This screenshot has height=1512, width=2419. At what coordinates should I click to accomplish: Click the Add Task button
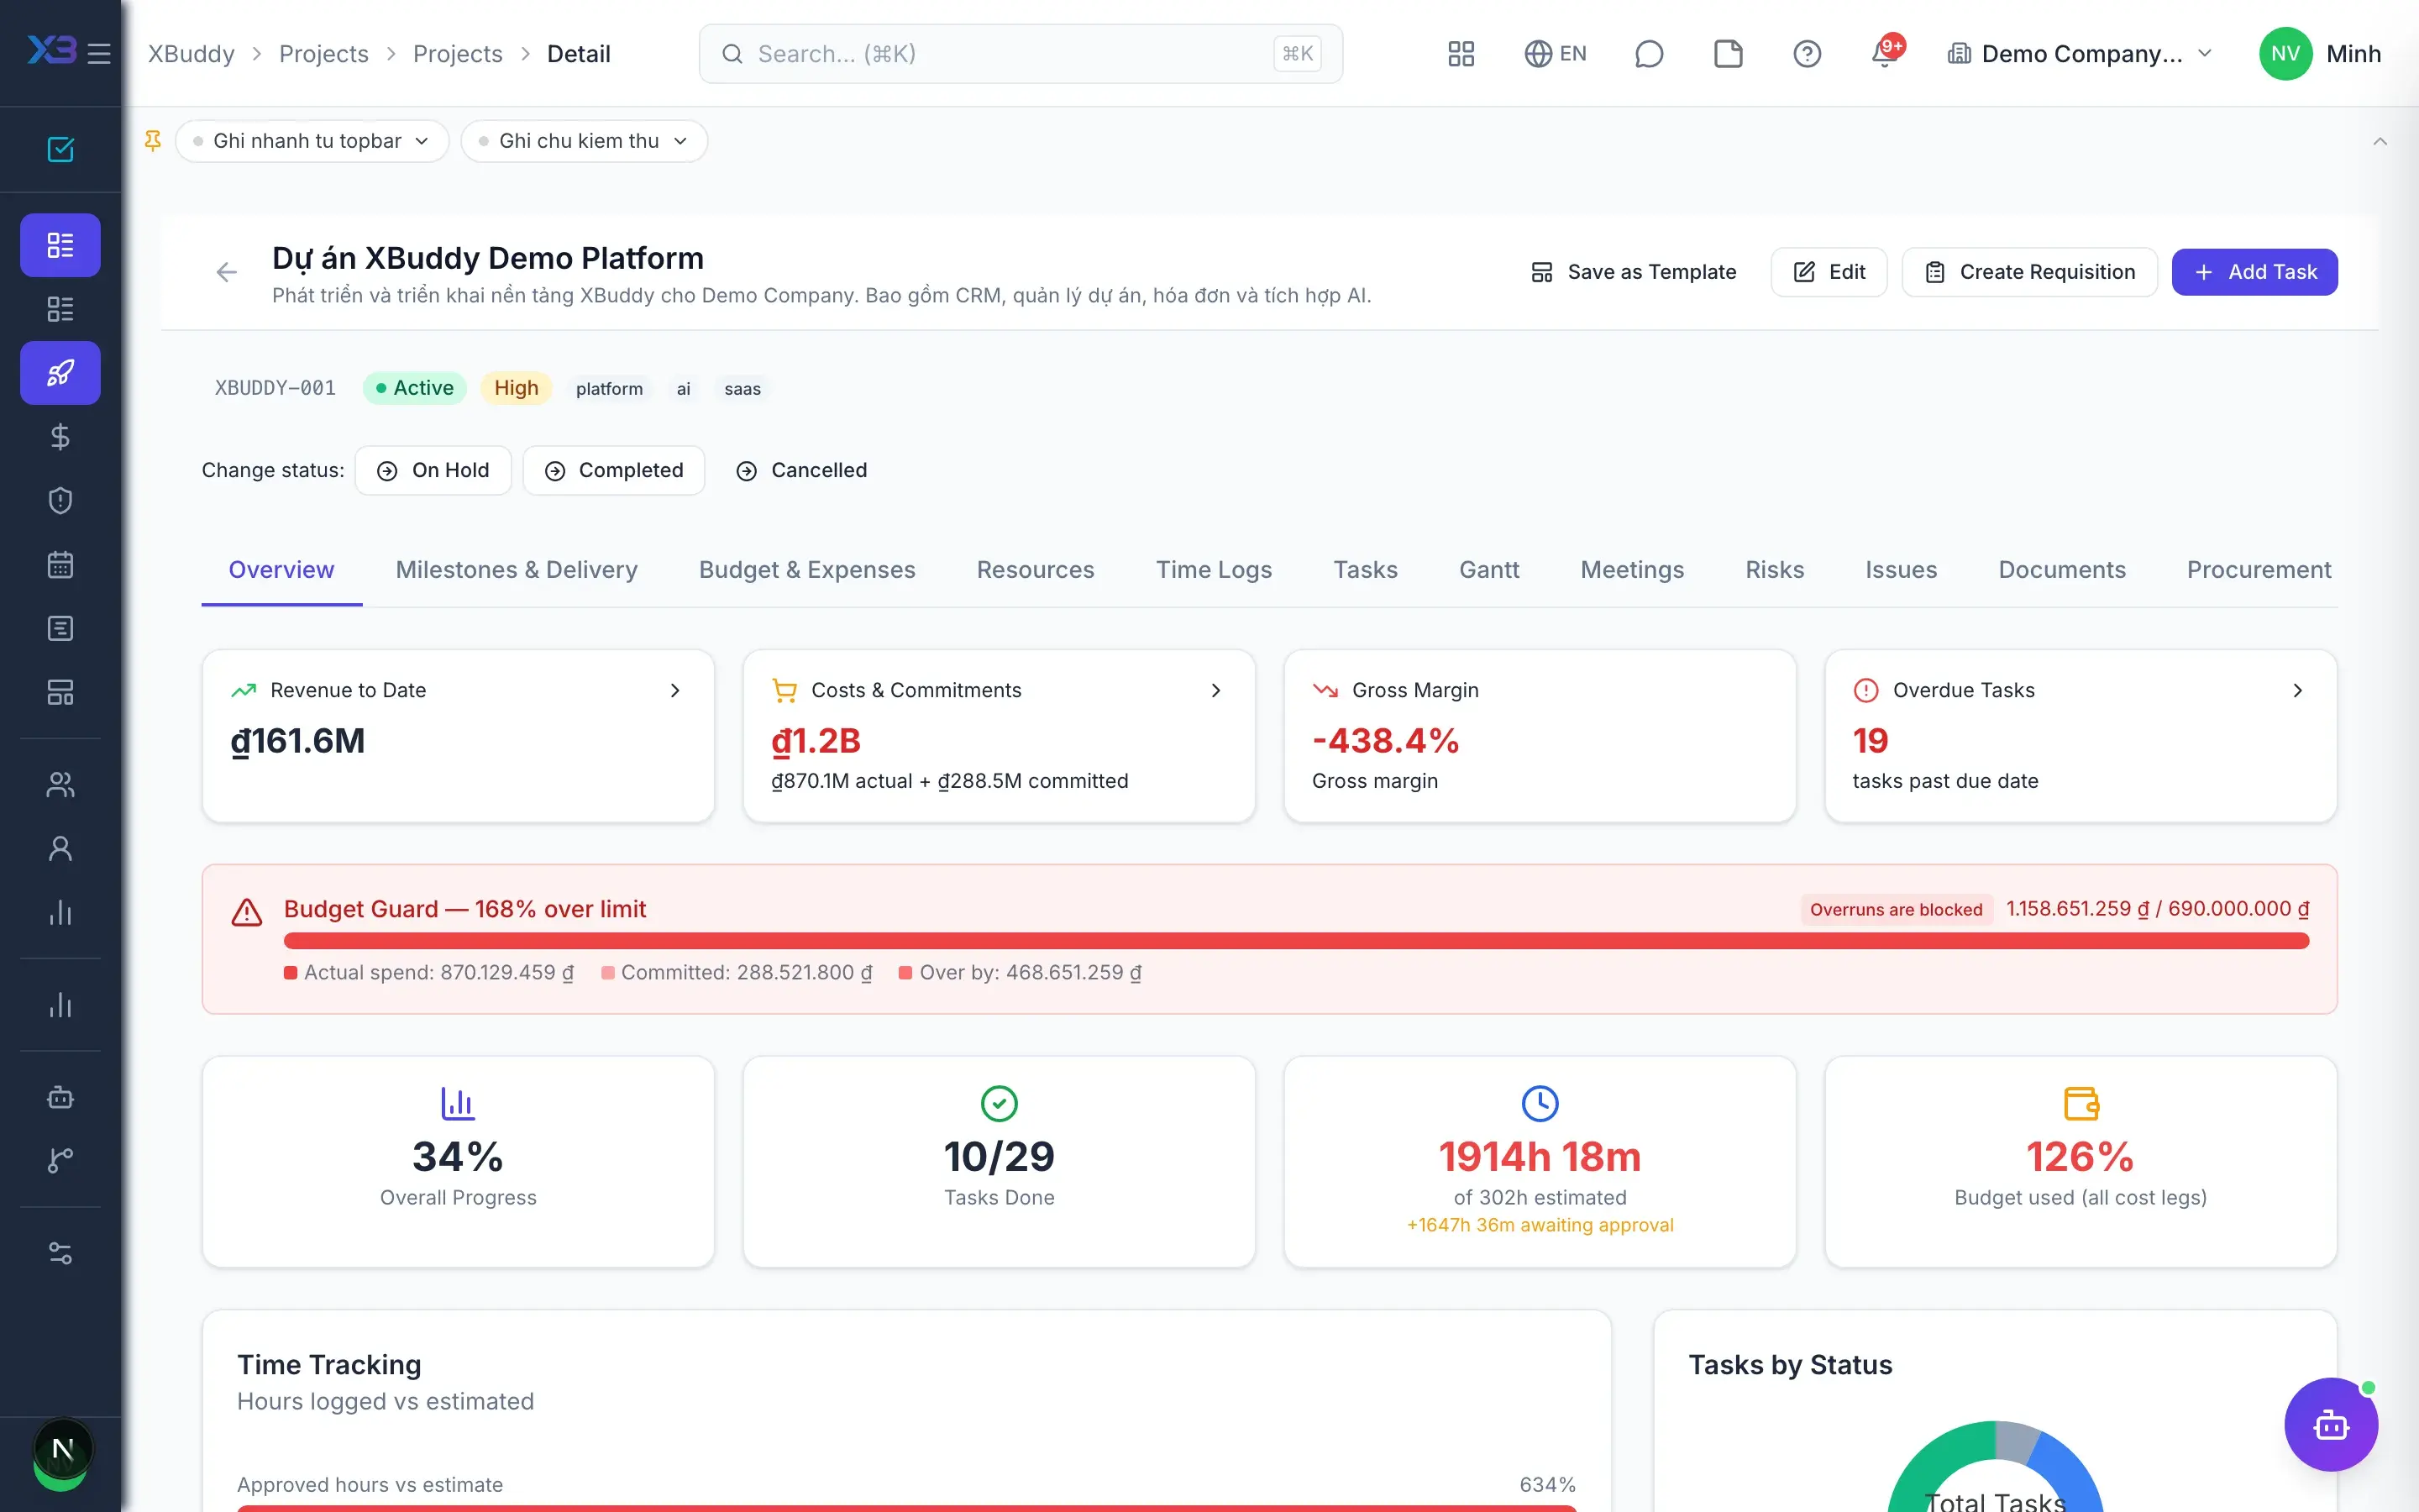coord(2254,272)
